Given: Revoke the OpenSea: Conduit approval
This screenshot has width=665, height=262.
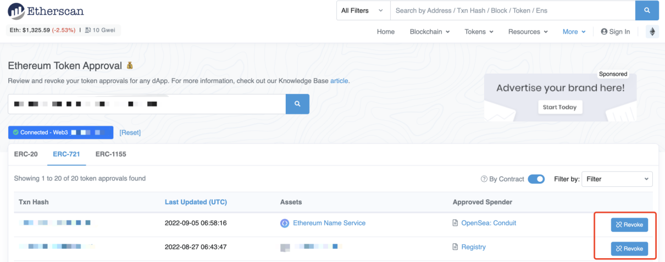Looking at the screenshot, I should 629,225.
